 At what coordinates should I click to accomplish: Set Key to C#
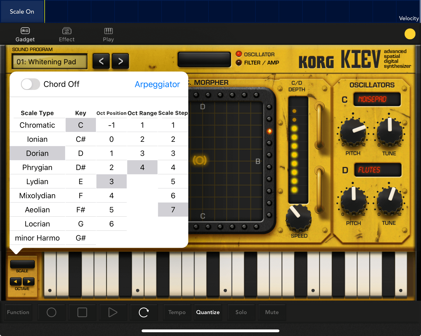click(x=81, y=139)
